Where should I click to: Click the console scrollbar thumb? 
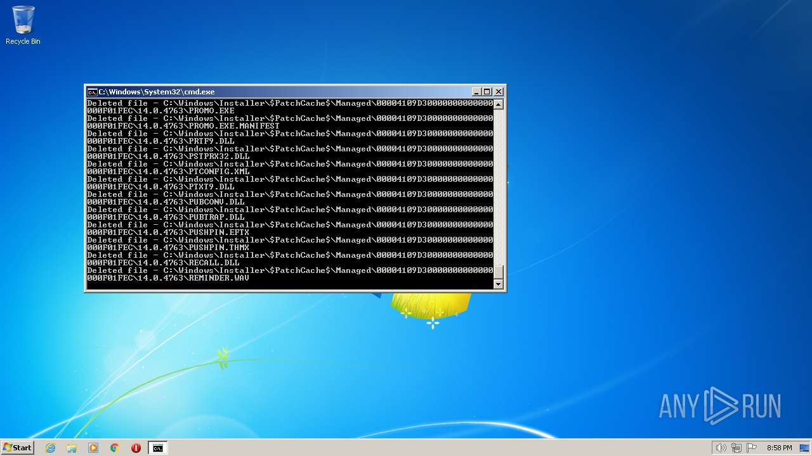(498, 272)
